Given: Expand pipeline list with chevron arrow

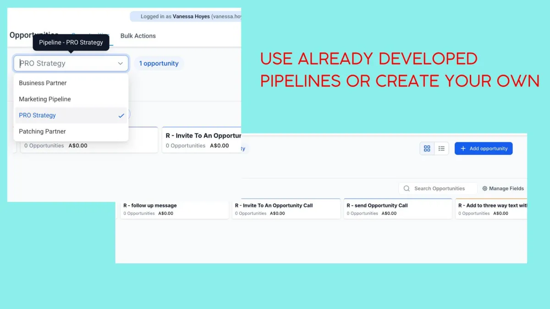Looking at the screenshot, I should (121, 63).
